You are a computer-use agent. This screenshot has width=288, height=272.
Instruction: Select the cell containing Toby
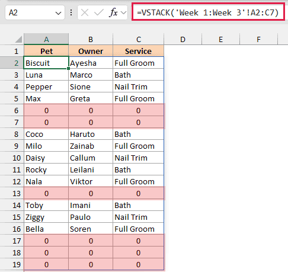click(46, 205)
